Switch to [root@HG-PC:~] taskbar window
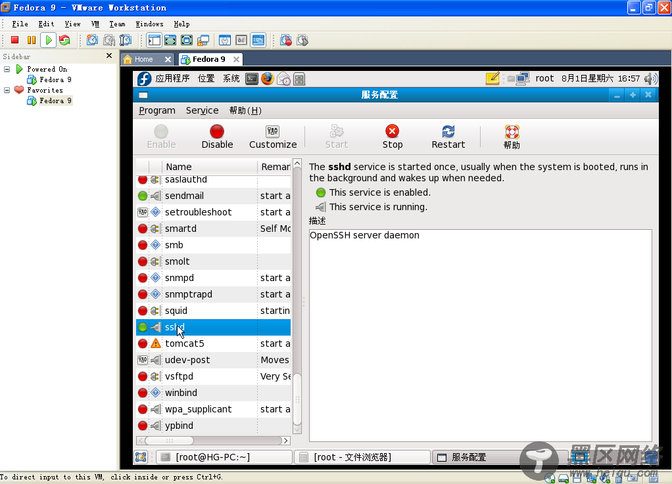The image size is (672, 484). coord(224,457)
